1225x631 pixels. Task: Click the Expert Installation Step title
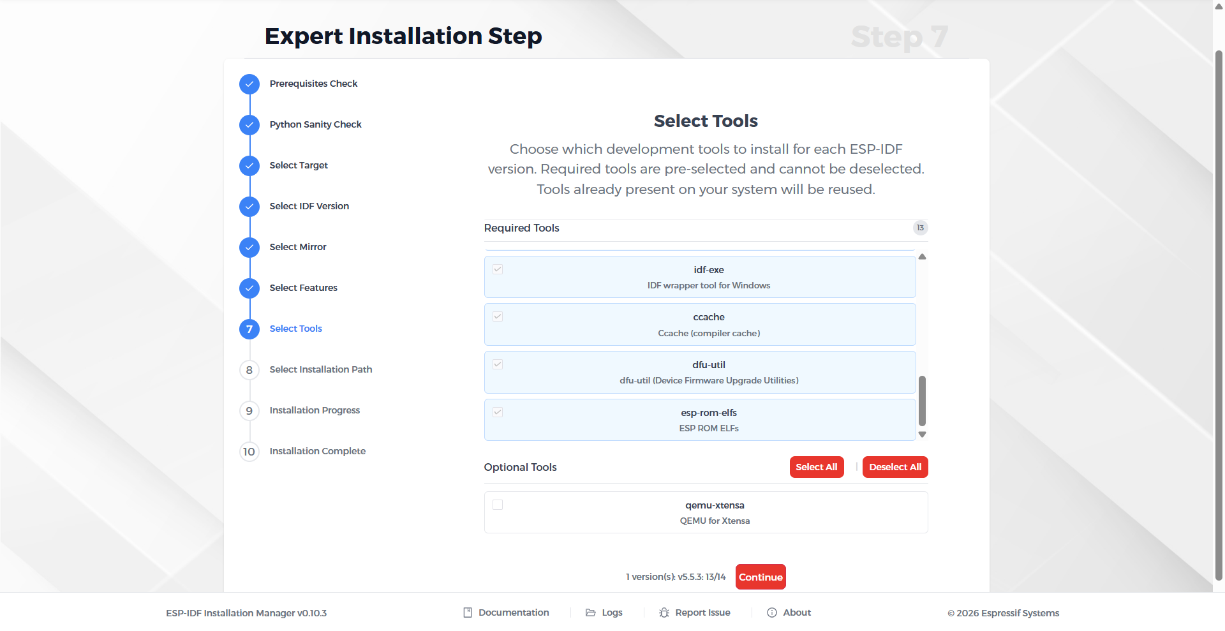[x=403, y=36]
